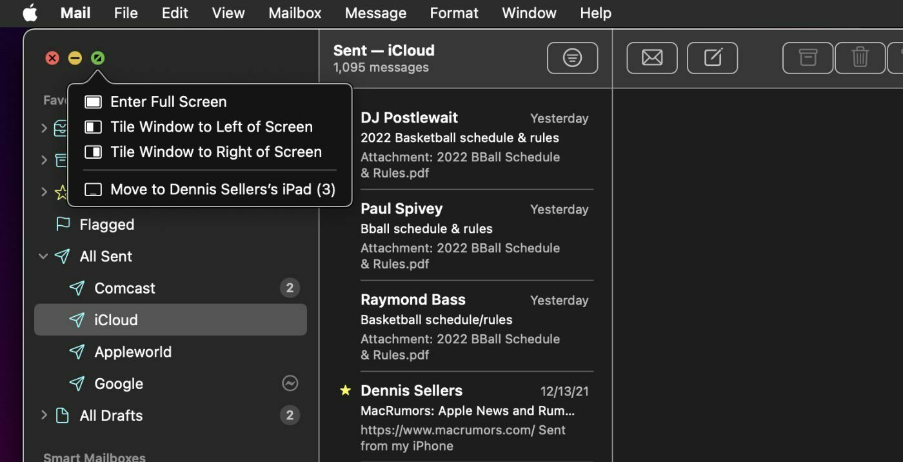This screenshot has width=903, height=462.
Task: Expand the All Drafts mailbox group
Action: click(x=44, y=415)
